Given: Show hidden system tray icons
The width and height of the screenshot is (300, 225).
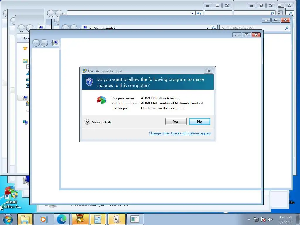Looking at the screenshot, I should point(249,219).
